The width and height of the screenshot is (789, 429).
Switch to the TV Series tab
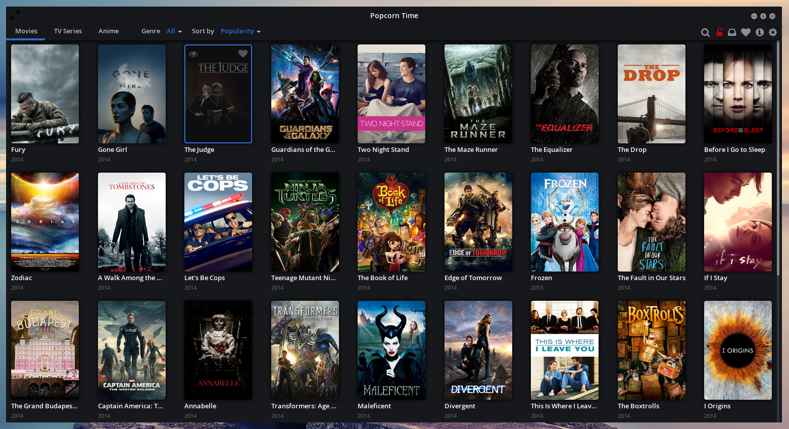(68, 31)
